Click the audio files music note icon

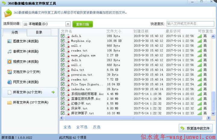click(9, 51)
